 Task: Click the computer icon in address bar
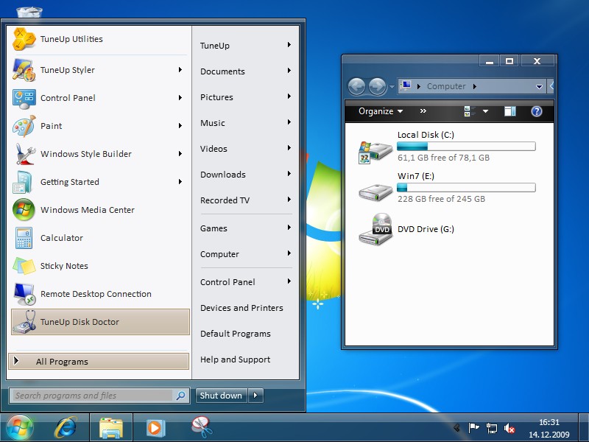tap(406, 86)
